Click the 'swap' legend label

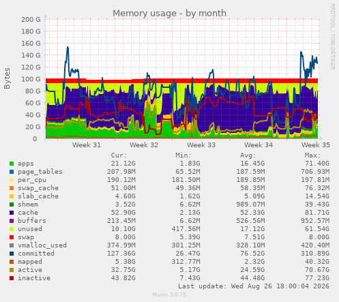(26, 237)
